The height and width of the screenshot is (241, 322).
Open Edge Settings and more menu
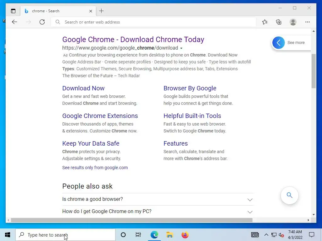click(x=308, y=22)
